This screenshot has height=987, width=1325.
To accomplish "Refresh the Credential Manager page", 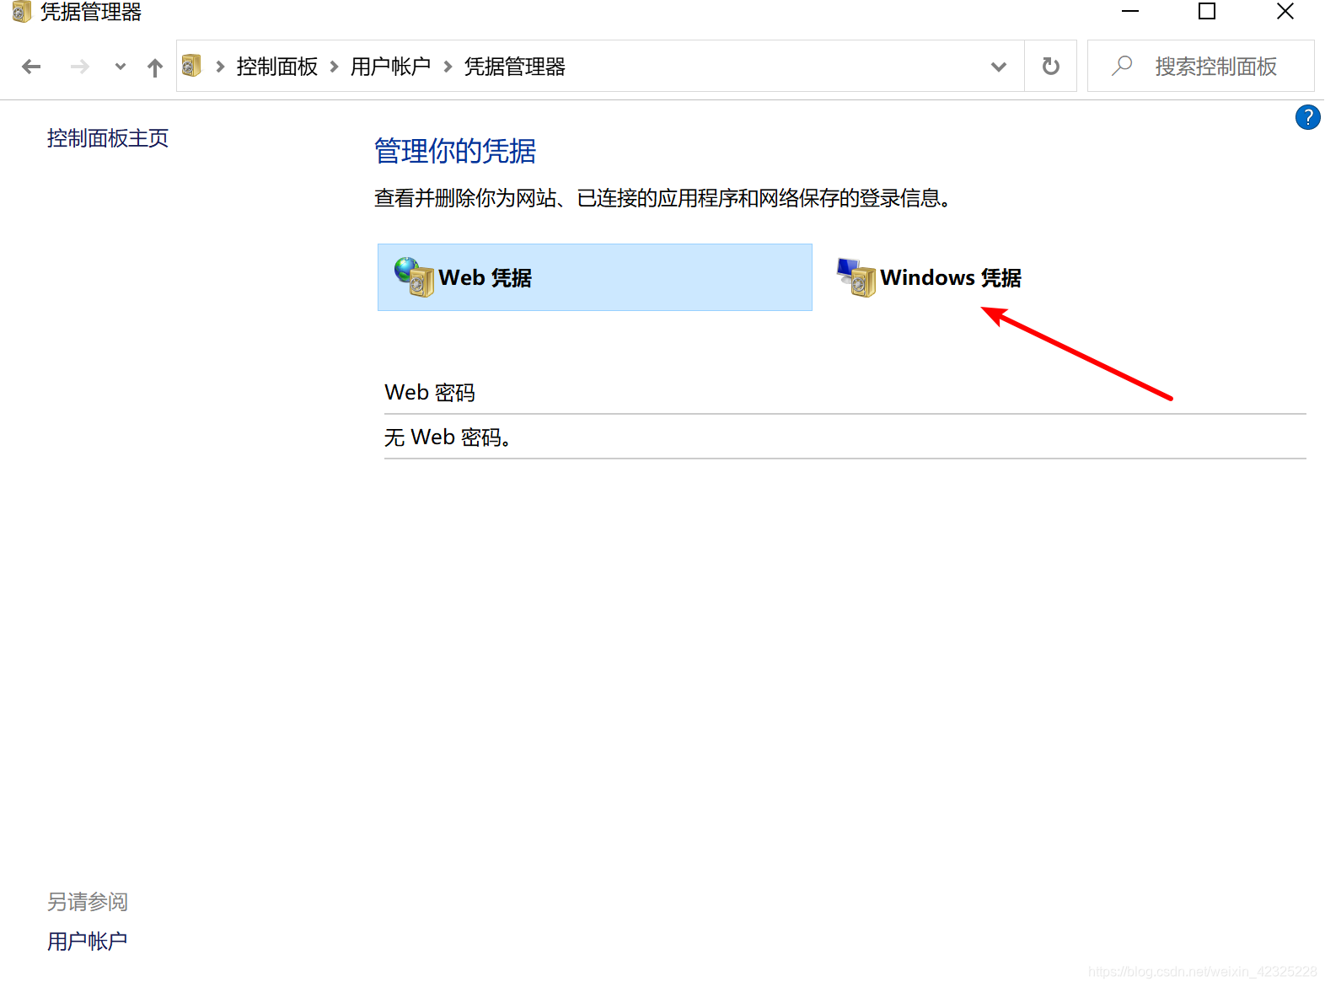I will click(x=1050, y=67).
